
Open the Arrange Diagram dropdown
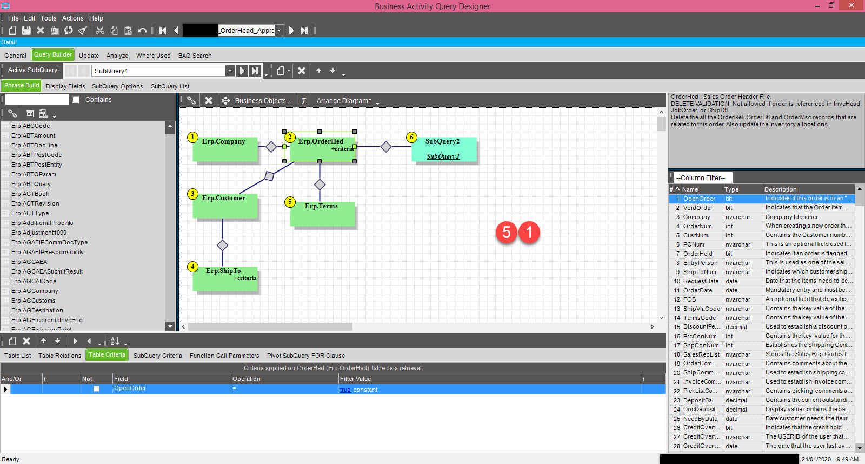click(x=344, y=101)
